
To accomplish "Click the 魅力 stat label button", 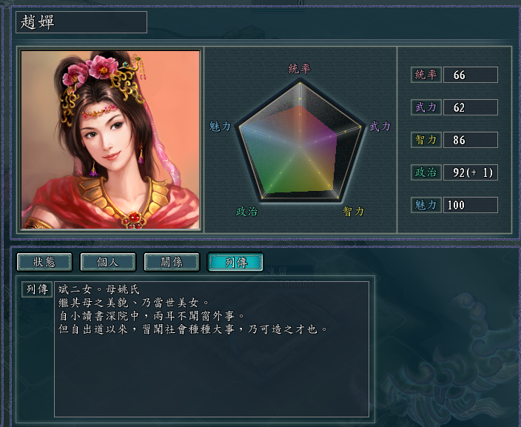I will pos(426,205).
